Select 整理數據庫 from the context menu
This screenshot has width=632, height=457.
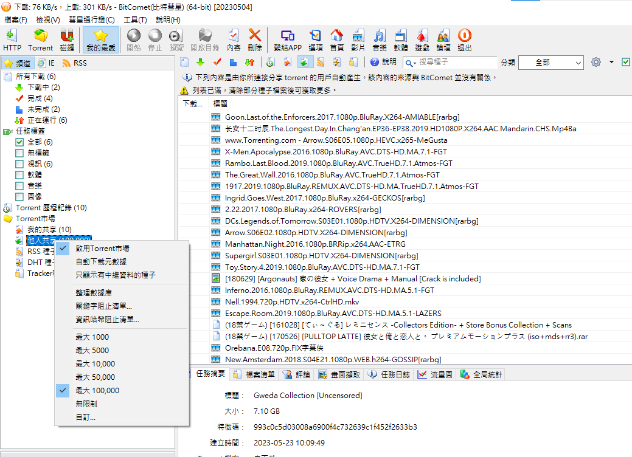[122, 293]
